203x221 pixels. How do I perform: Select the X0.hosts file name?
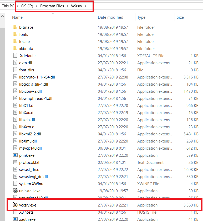26,212
